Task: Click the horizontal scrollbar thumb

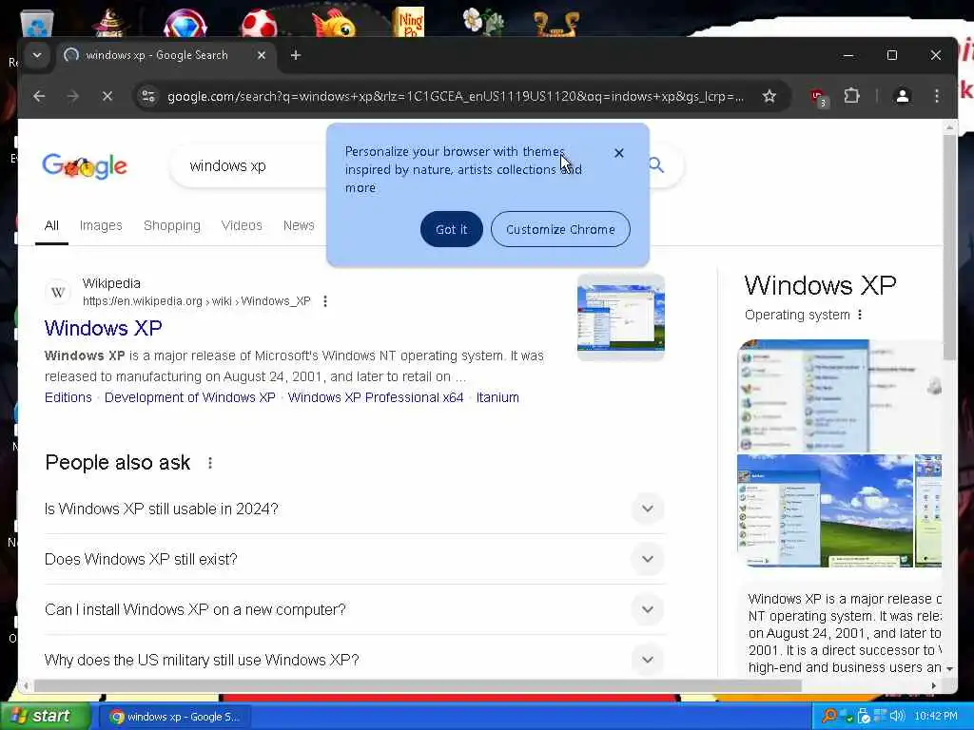Action: pos(418,686)
